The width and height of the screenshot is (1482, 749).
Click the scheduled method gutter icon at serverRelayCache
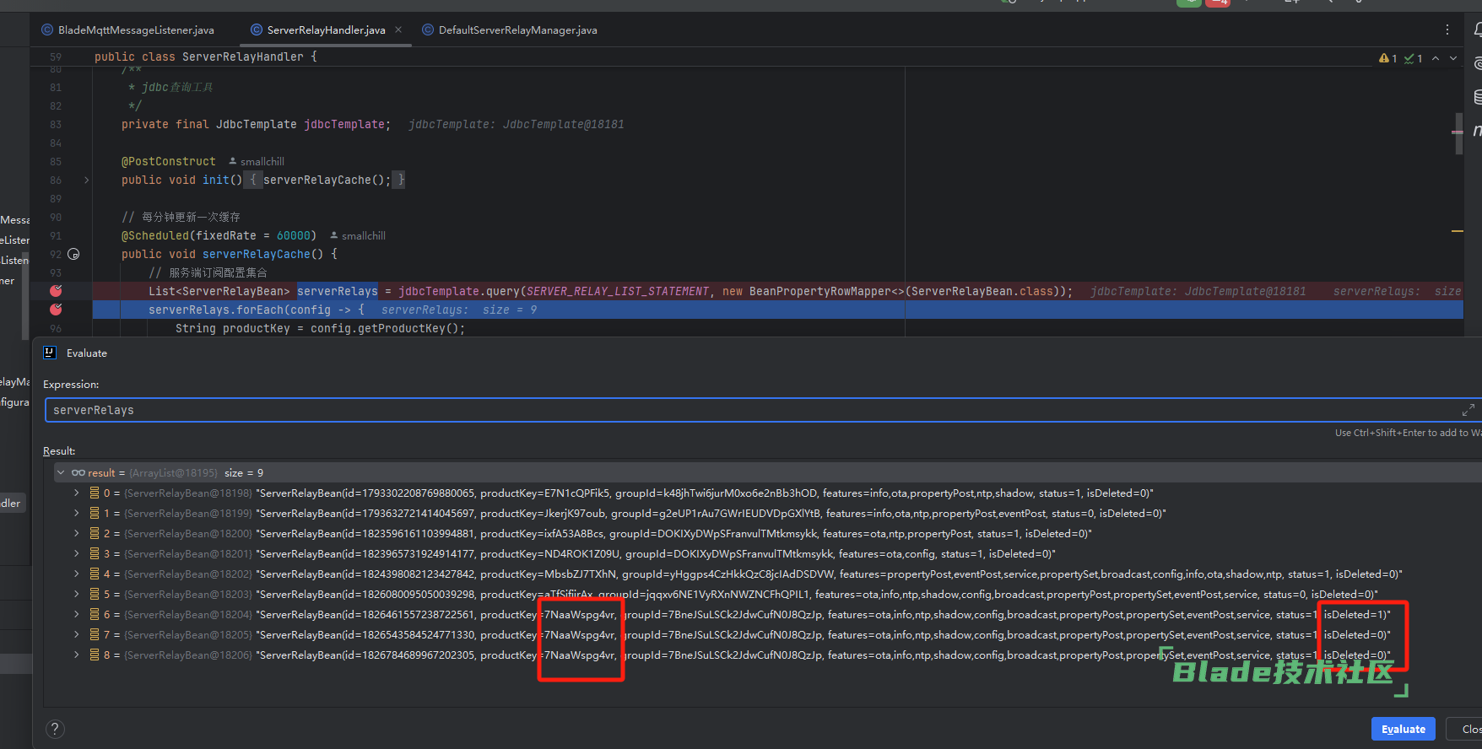[73, 254]
